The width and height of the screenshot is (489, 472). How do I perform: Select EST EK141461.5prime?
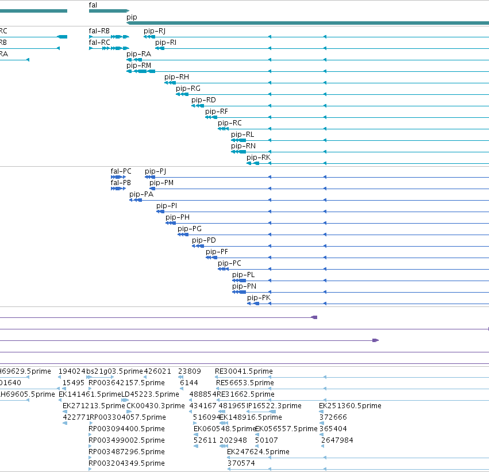(90, 394)
